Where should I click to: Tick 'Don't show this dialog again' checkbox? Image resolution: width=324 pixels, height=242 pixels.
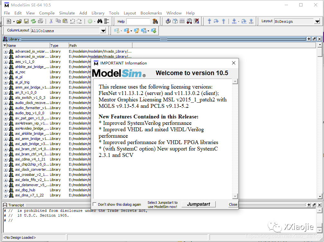94,204
